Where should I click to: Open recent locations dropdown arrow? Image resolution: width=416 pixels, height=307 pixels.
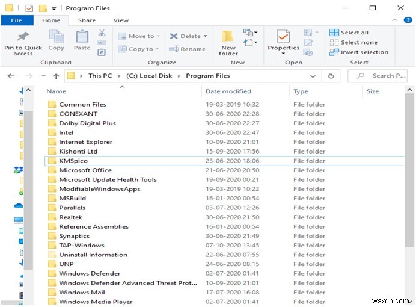[x=43, y=76]
